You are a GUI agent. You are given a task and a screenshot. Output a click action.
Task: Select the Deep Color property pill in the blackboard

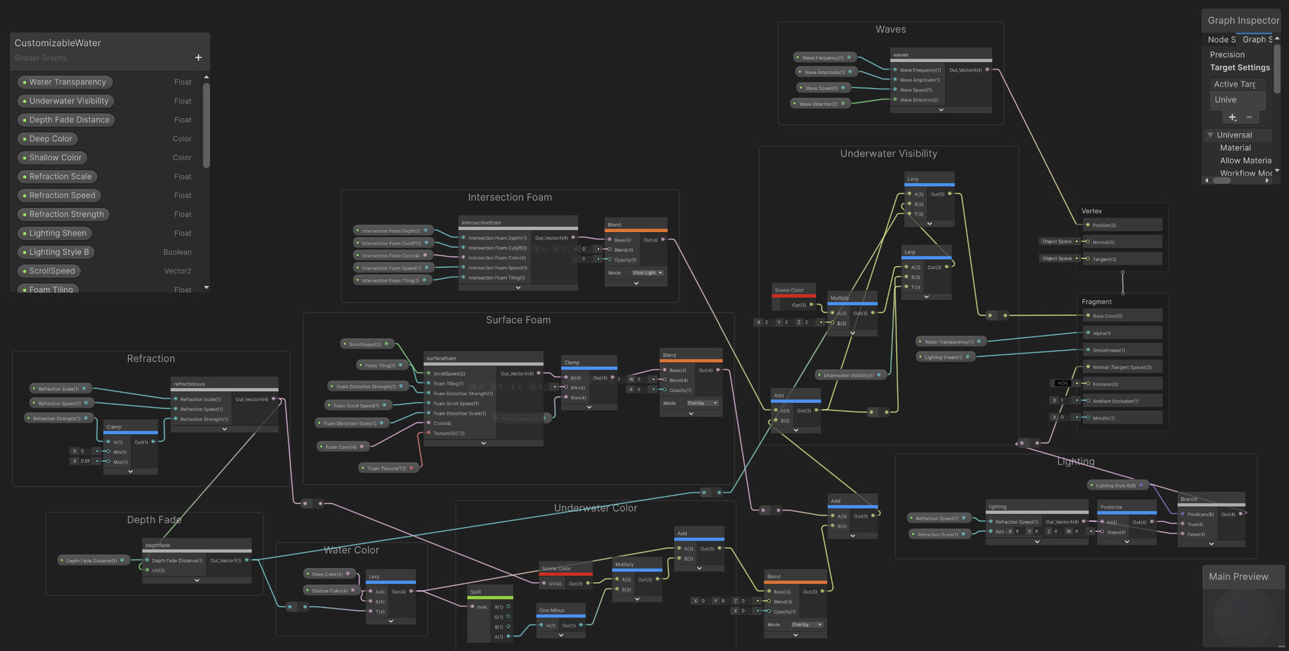tap(49, 139)
